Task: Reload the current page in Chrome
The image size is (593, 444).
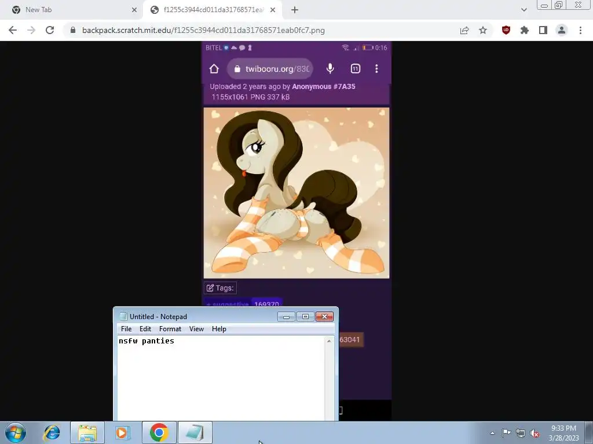Action: click(x=50, y=30)
